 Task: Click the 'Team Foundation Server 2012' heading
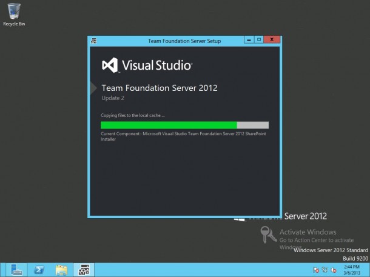(160, 88)
